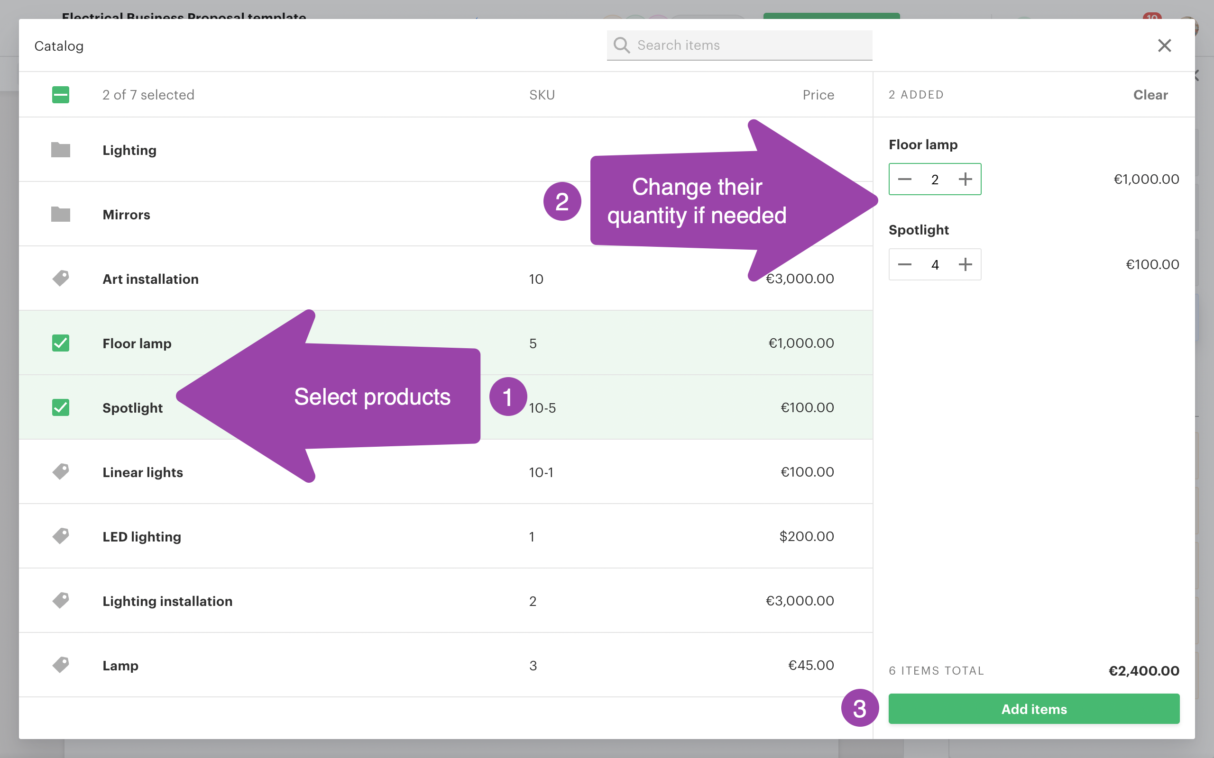Click the LED lighting tag icon

click(61, 536)
